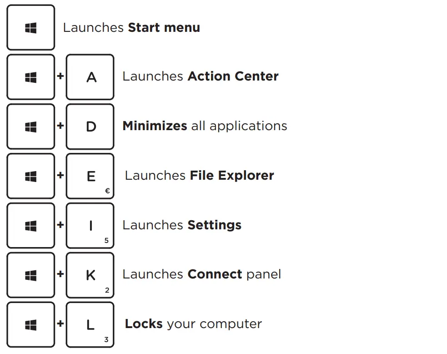
Task: Click the "Launches Connect panel" description
Action: point(201,274)
